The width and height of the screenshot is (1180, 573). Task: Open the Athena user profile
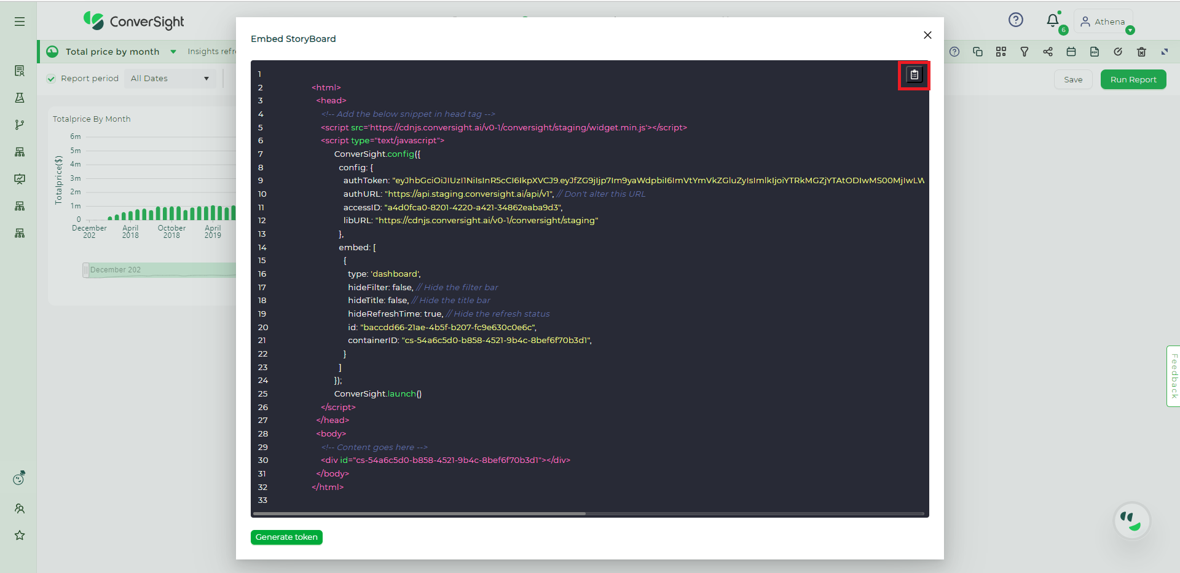coord(1103,22)
